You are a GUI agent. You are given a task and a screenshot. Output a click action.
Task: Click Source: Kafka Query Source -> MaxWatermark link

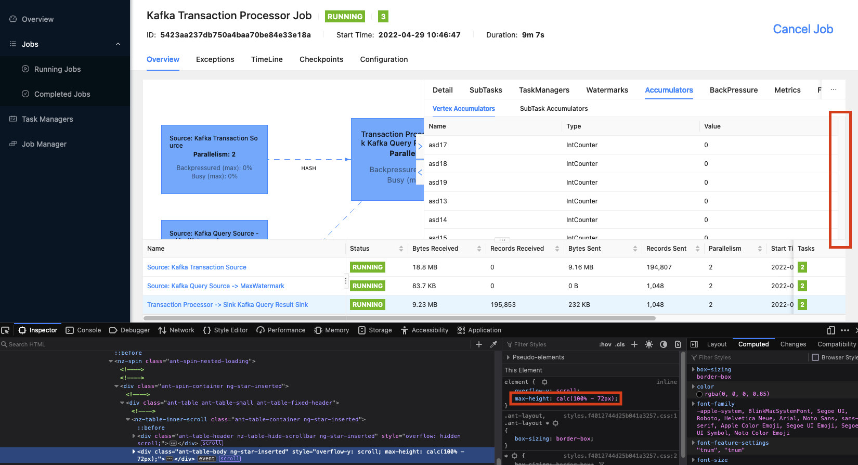point(216,286)
